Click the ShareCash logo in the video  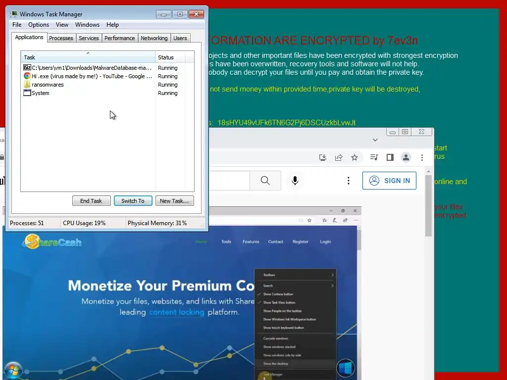click(51, 241)
